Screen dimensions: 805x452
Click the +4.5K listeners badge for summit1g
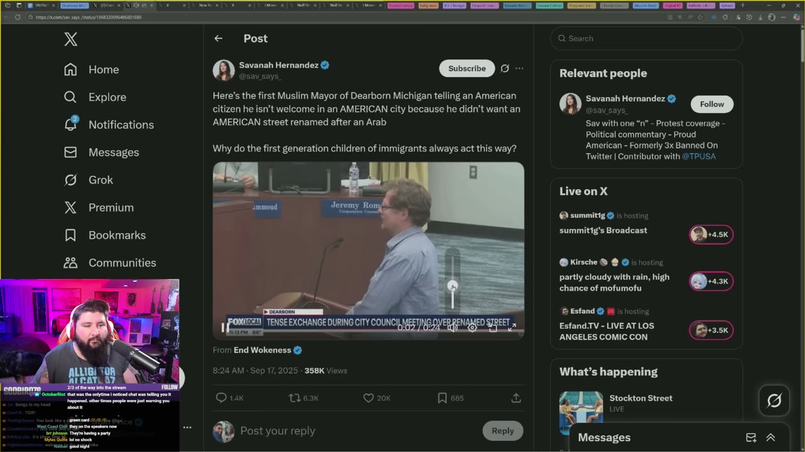click(x=711, y=235)
